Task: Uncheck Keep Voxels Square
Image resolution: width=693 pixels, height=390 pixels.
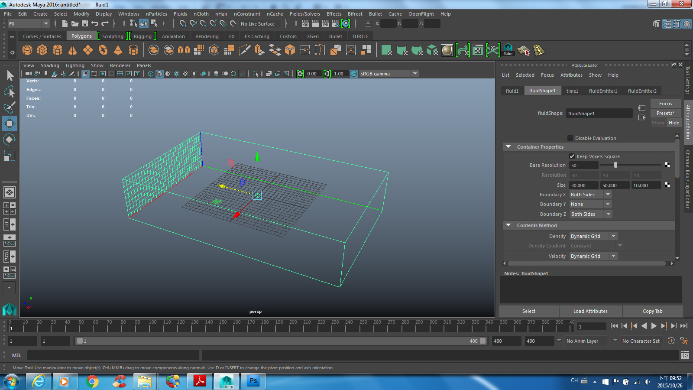Action: (572, 156)
